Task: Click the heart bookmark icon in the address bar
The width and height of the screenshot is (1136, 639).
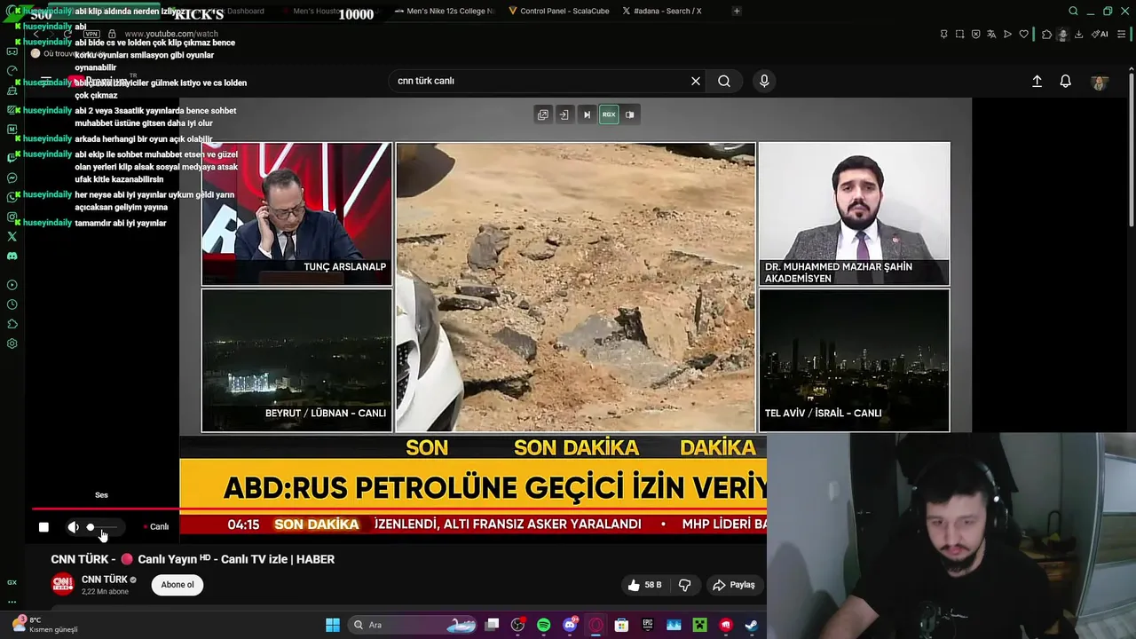Action: [1023, 34]
